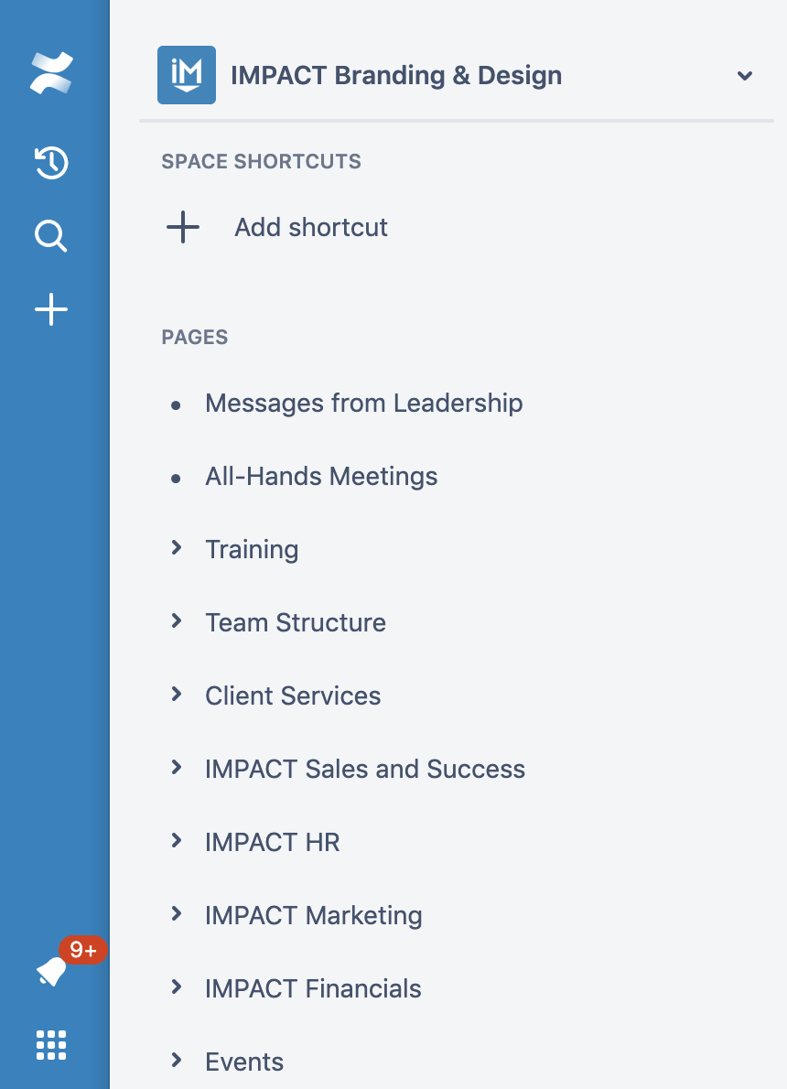787x1089 pixels.
Task: Open Messages from Leadership page
Action: (x=363, y=403)
